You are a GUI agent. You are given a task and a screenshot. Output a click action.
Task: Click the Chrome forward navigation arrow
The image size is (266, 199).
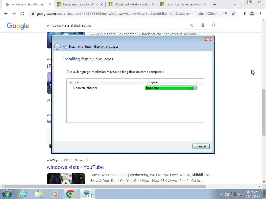14,13
